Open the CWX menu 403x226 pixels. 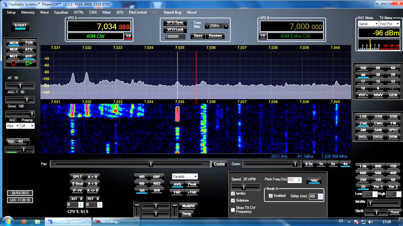point(93,13)
